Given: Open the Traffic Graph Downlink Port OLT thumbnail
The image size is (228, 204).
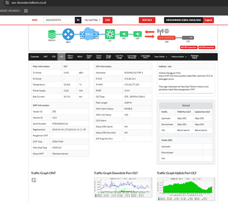Looking at the screenshot, I should (123, 188).
